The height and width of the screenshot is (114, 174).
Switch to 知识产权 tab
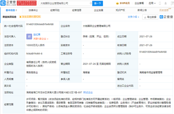pos(120,10)
